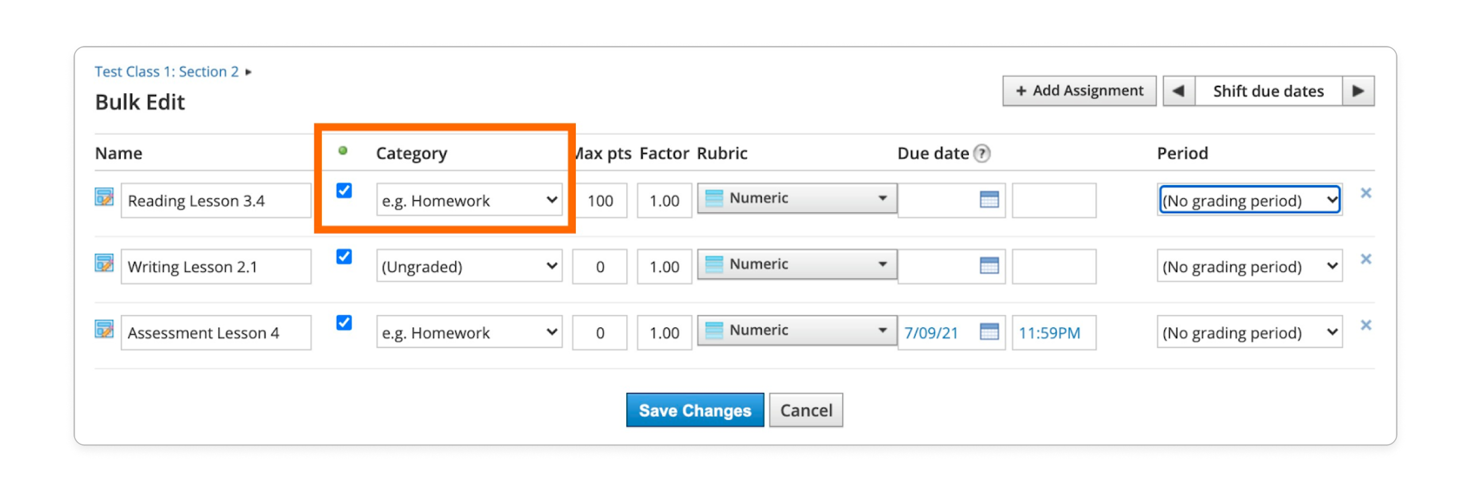Open the Category dropdown for Writing Lesson 2.1
This screenshot has height=492, width=1471.
point(469,266)
